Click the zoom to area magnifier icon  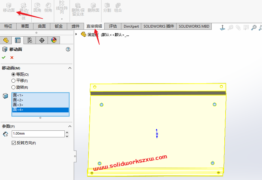coord(254,28)
